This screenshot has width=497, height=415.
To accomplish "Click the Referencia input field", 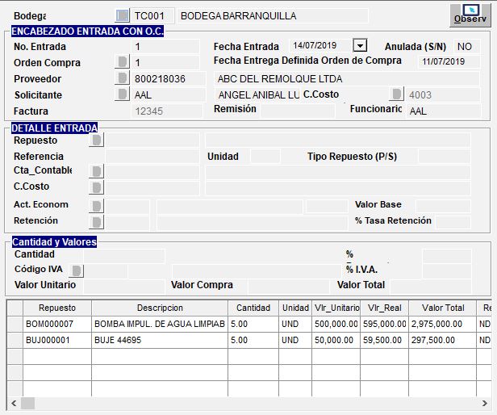I will (152, 157).
